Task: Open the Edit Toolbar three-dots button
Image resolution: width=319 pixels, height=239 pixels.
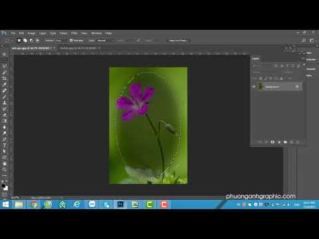Action: point(5,175)
